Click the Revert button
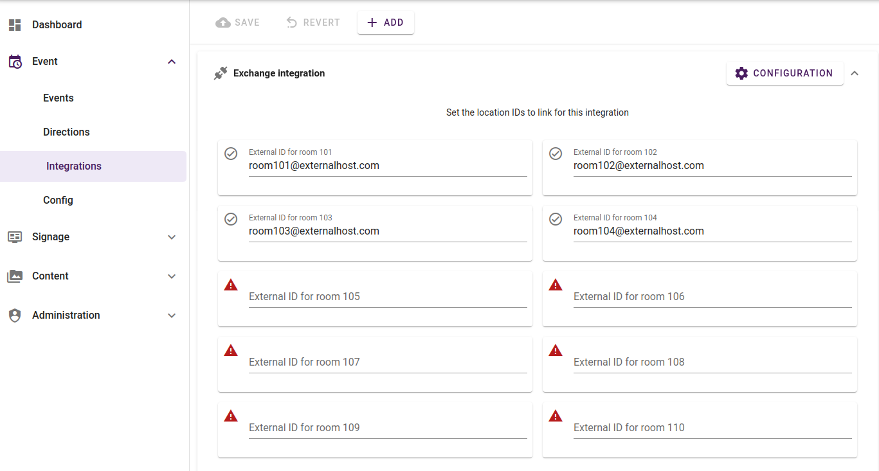The height and width of the screenshot is (471, 879). (x=313, y=22)
